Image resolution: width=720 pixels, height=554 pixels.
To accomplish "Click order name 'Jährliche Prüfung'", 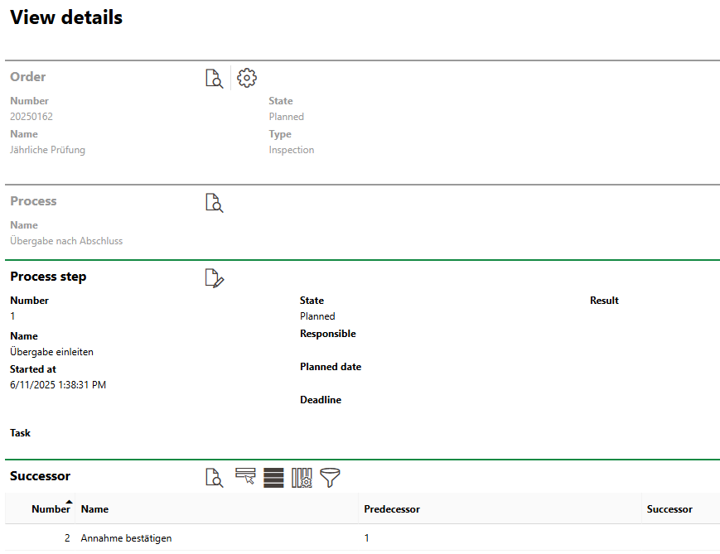I will (47, 150).
